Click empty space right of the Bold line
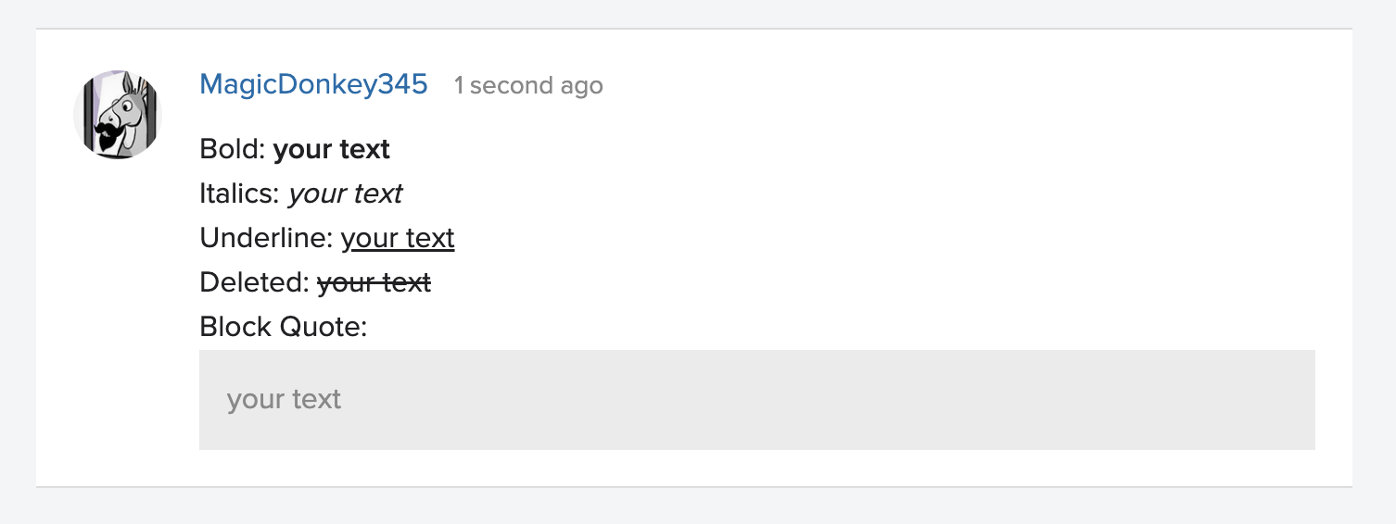 pyautogui.click(x=834, y=149)
